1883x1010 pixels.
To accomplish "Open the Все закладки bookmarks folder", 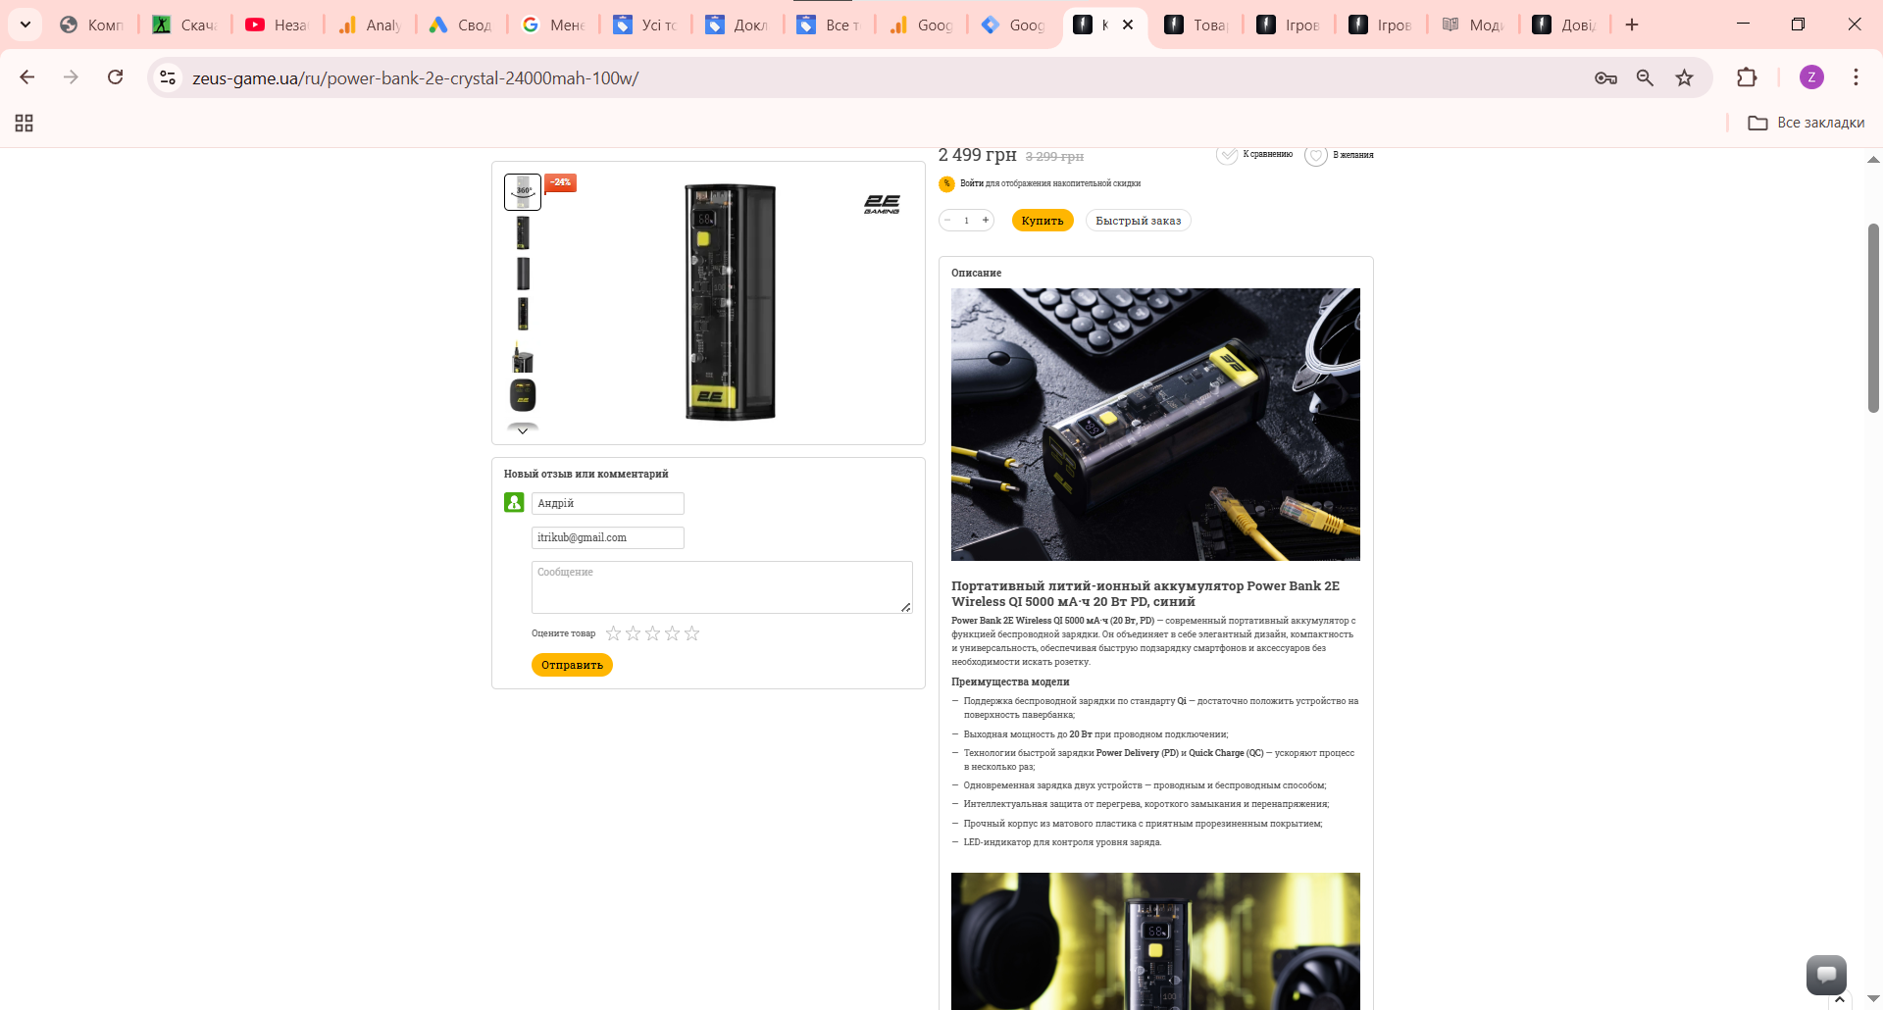I will [x=1807, y=123].
